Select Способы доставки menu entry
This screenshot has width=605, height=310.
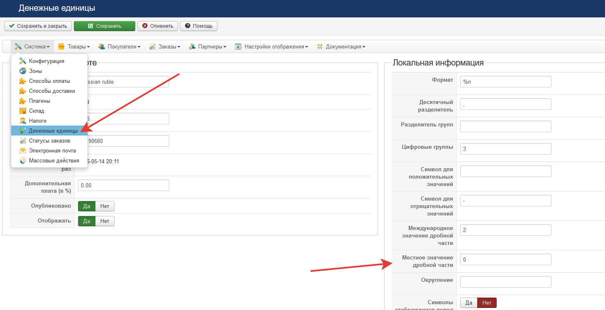coord(49,91)
